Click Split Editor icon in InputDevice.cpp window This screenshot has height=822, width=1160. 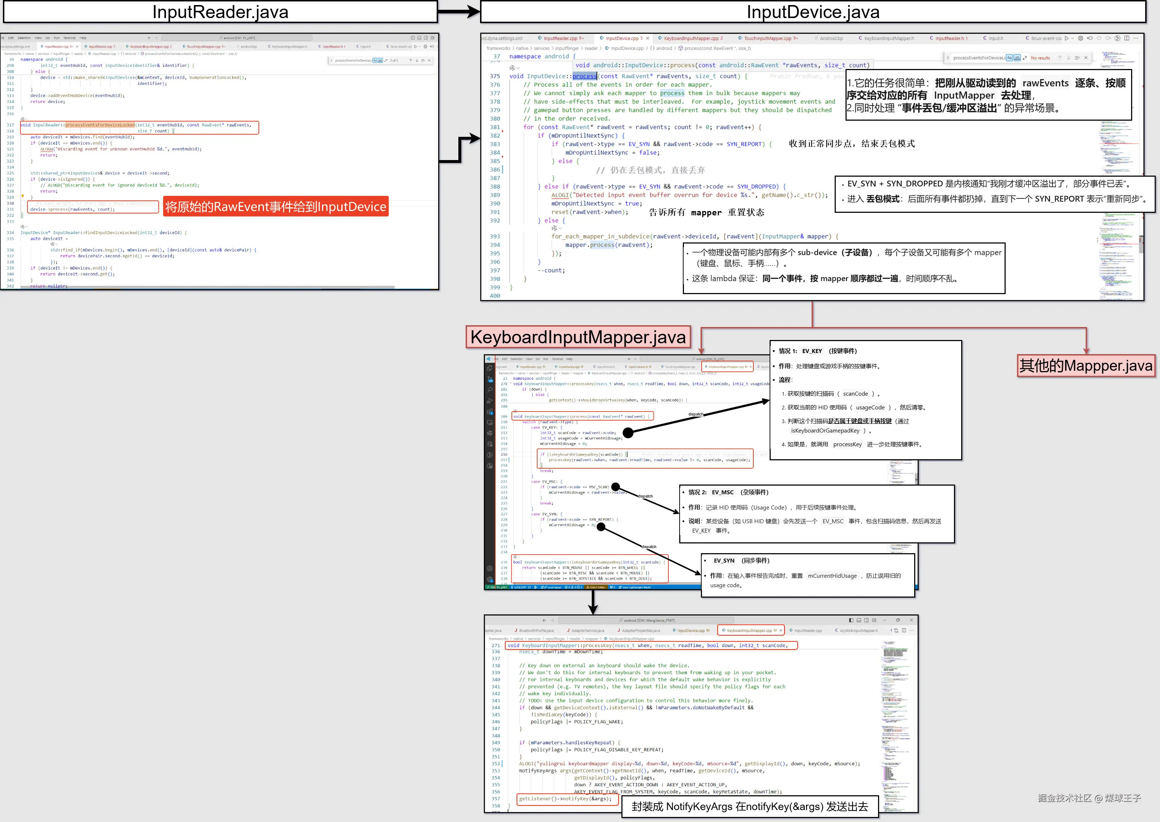(x=1127, y=38)
